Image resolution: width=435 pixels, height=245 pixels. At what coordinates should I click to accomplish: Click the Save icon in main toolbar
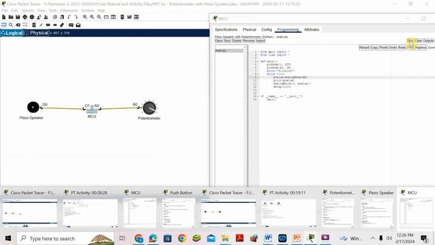(x=18, y=17)
